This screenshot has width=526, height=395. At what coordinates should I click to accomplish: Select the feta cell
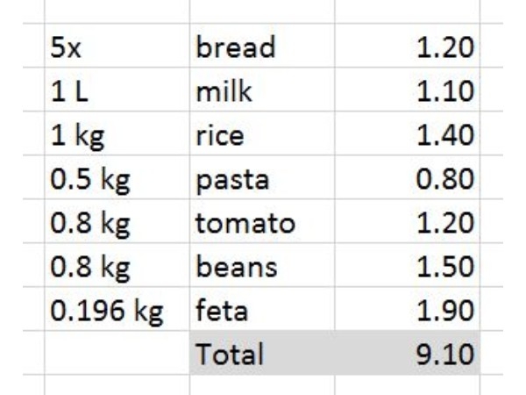click(262, 309)
